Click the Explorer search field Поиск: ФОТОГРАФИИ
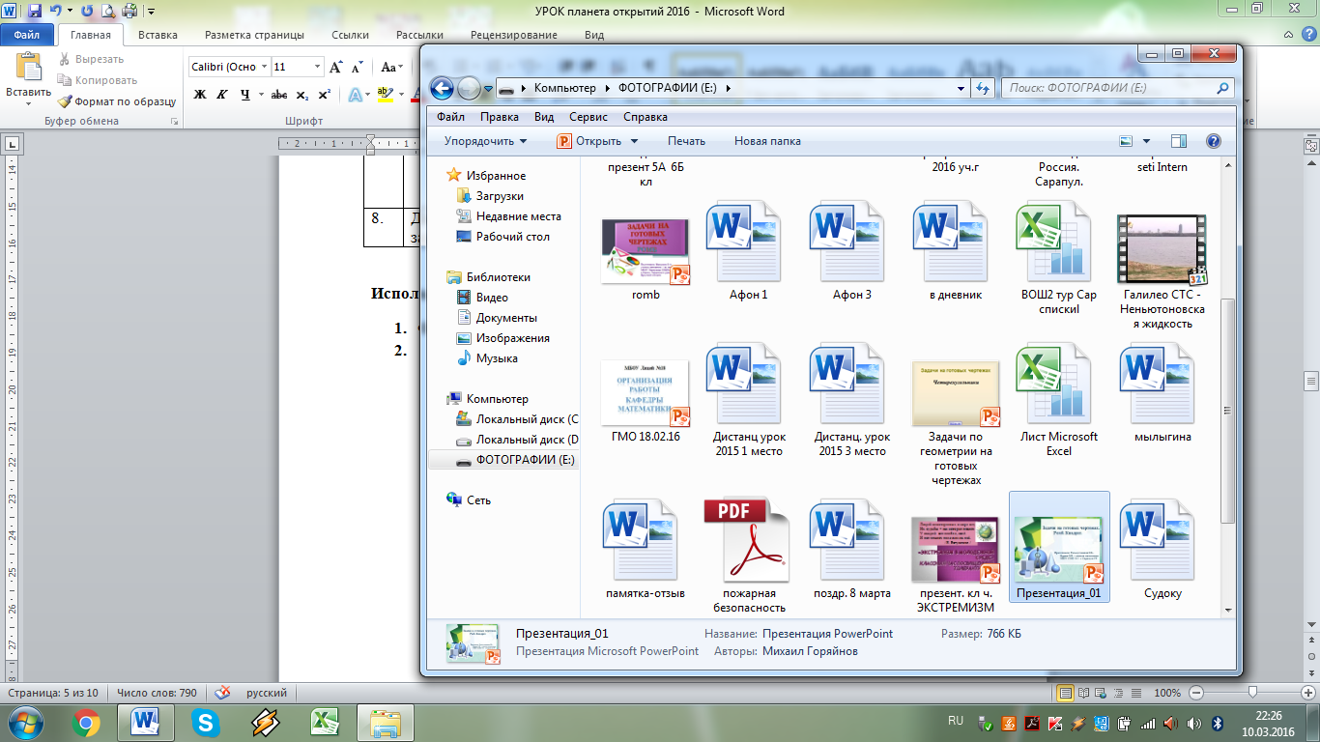 tap(1117, 88)
